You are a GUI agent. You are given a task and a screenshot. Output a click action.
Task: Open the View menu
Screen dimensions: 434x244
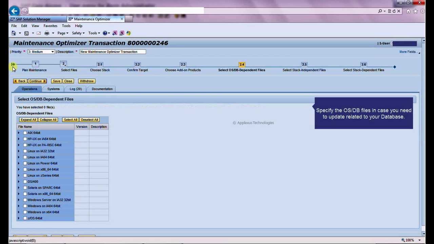coord(35,26)
